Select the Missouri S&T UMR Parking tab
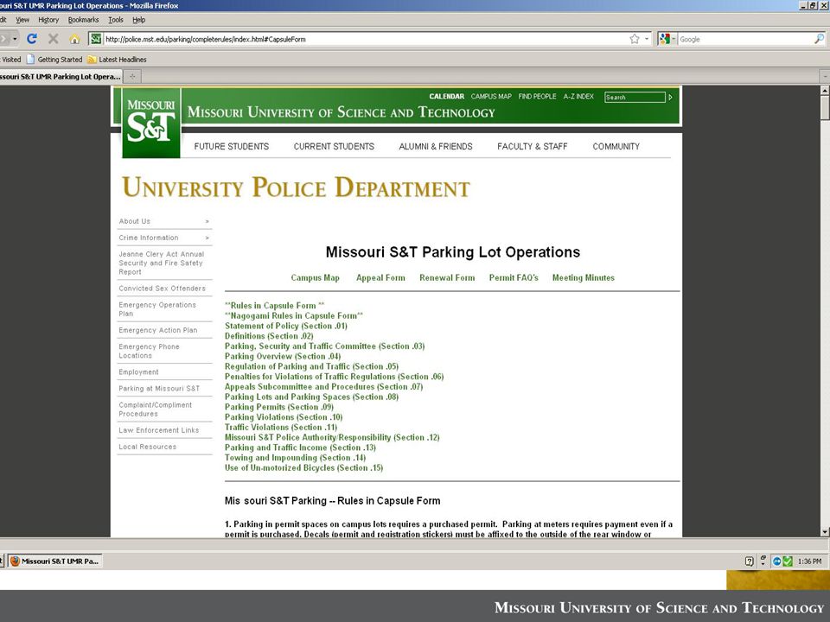This screenshot has height=622, width=830. click(61, 76)
